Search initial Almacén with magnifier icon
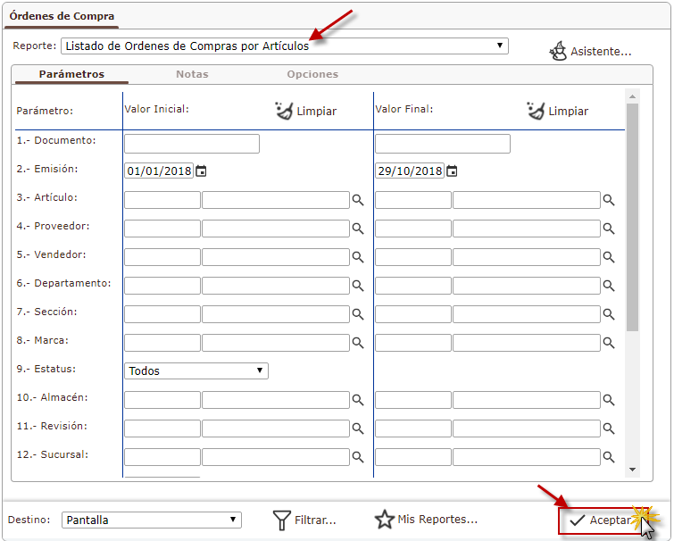674x541 pixels. [x=358, y=400]
